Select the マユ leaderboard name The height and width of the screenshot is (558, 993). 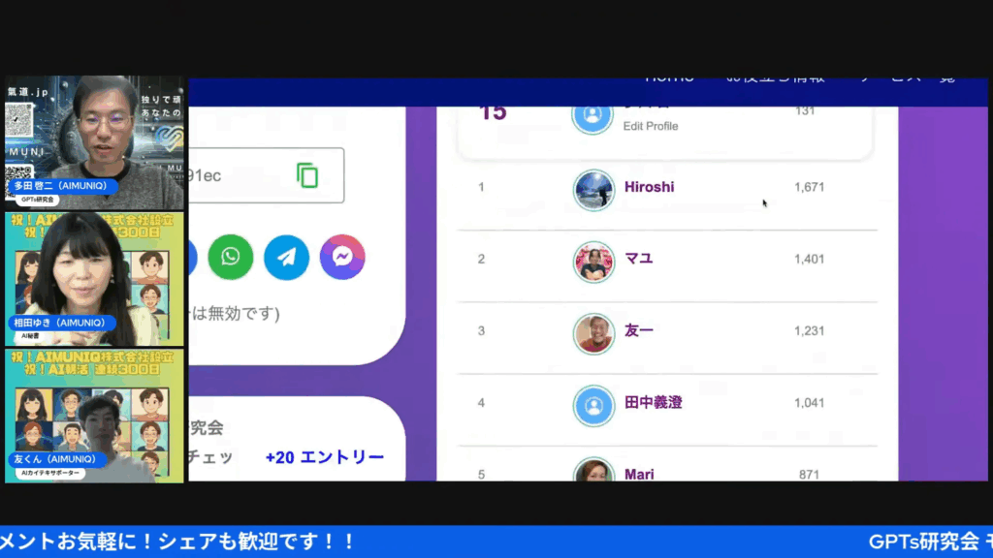pos(638,258)
